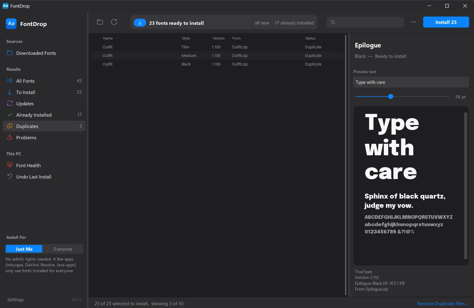The width and height of the screenshot is (474, 308).
Task: Click the sync icon beside Updates
Action: (x=10, y=103)
